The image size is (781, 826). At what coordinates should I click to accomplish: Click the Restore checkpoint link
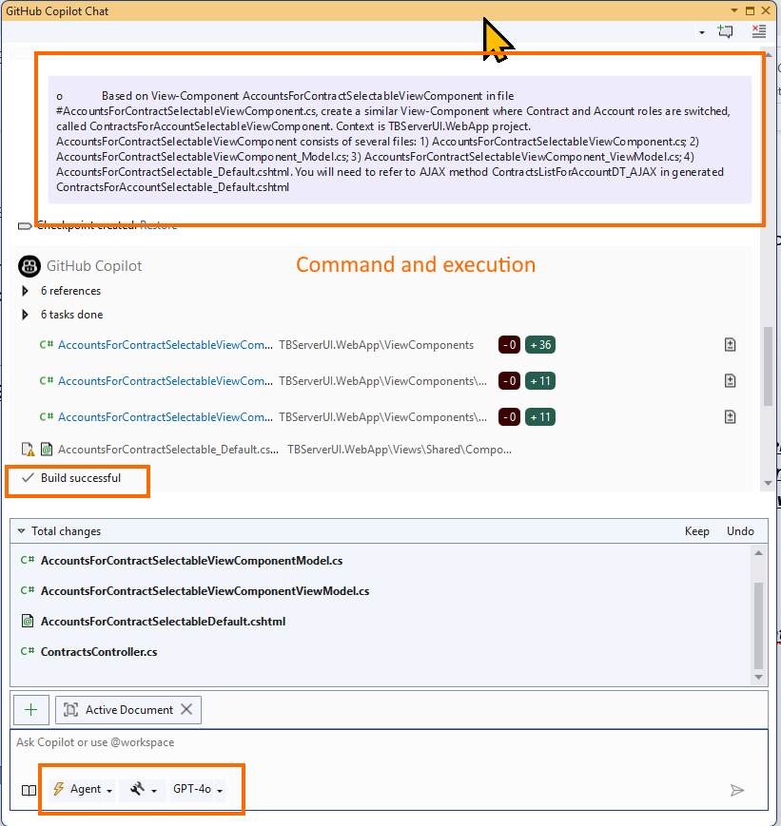[x=158, y=225]
